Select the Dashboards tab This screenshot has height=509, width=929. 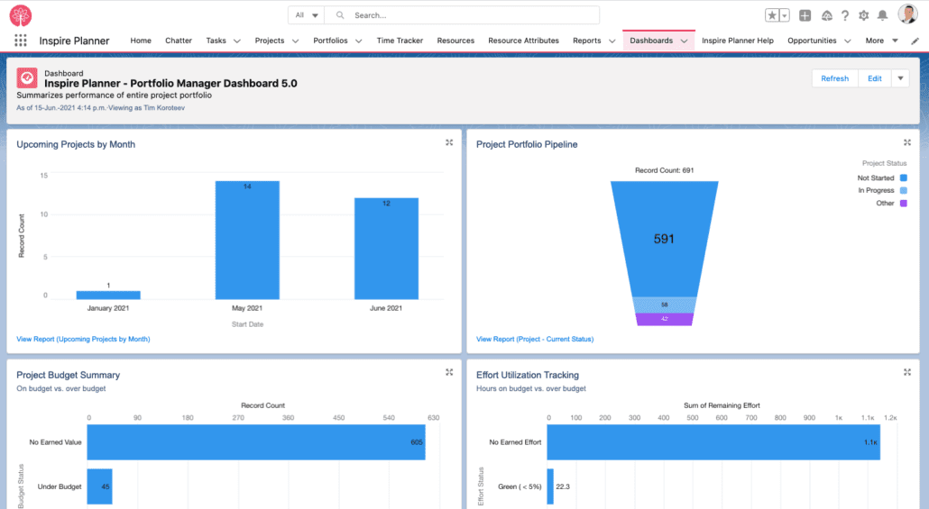click(651, 41)
